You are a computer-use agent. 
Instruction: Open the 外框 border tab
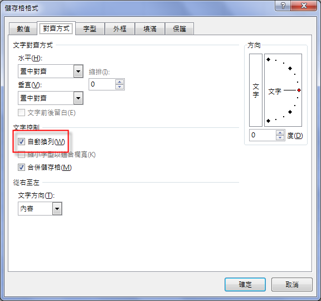[x=120, y=29]
